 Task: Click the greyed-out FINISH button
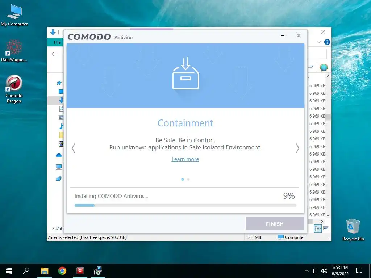(x=275, y=224)
